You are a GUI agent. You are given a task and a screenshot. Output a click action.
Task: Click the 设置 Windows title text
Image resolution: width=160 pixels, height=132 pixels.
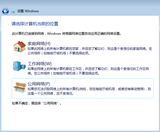pos(28,11)
